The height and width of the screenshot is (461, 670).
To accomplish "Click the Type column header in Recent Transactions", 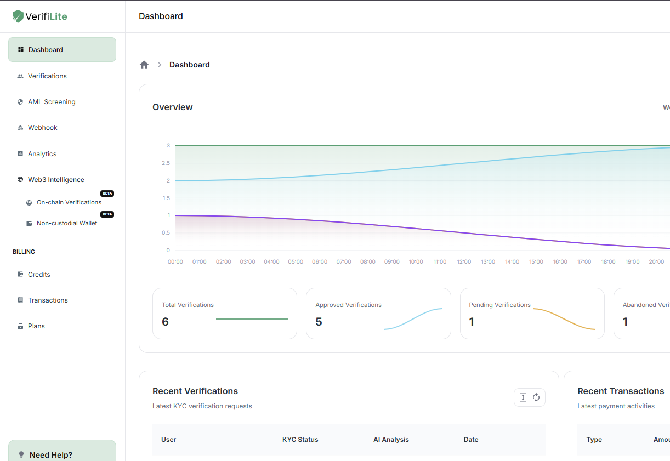I will 594,440.
